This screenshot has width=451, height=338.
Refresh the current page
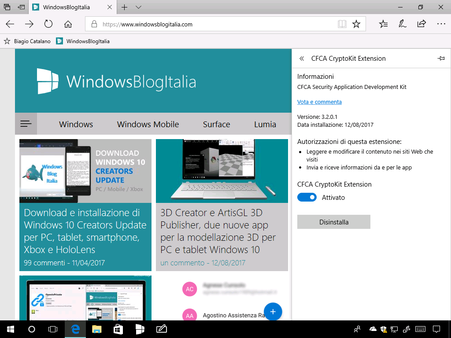click(x=48, y=24)
